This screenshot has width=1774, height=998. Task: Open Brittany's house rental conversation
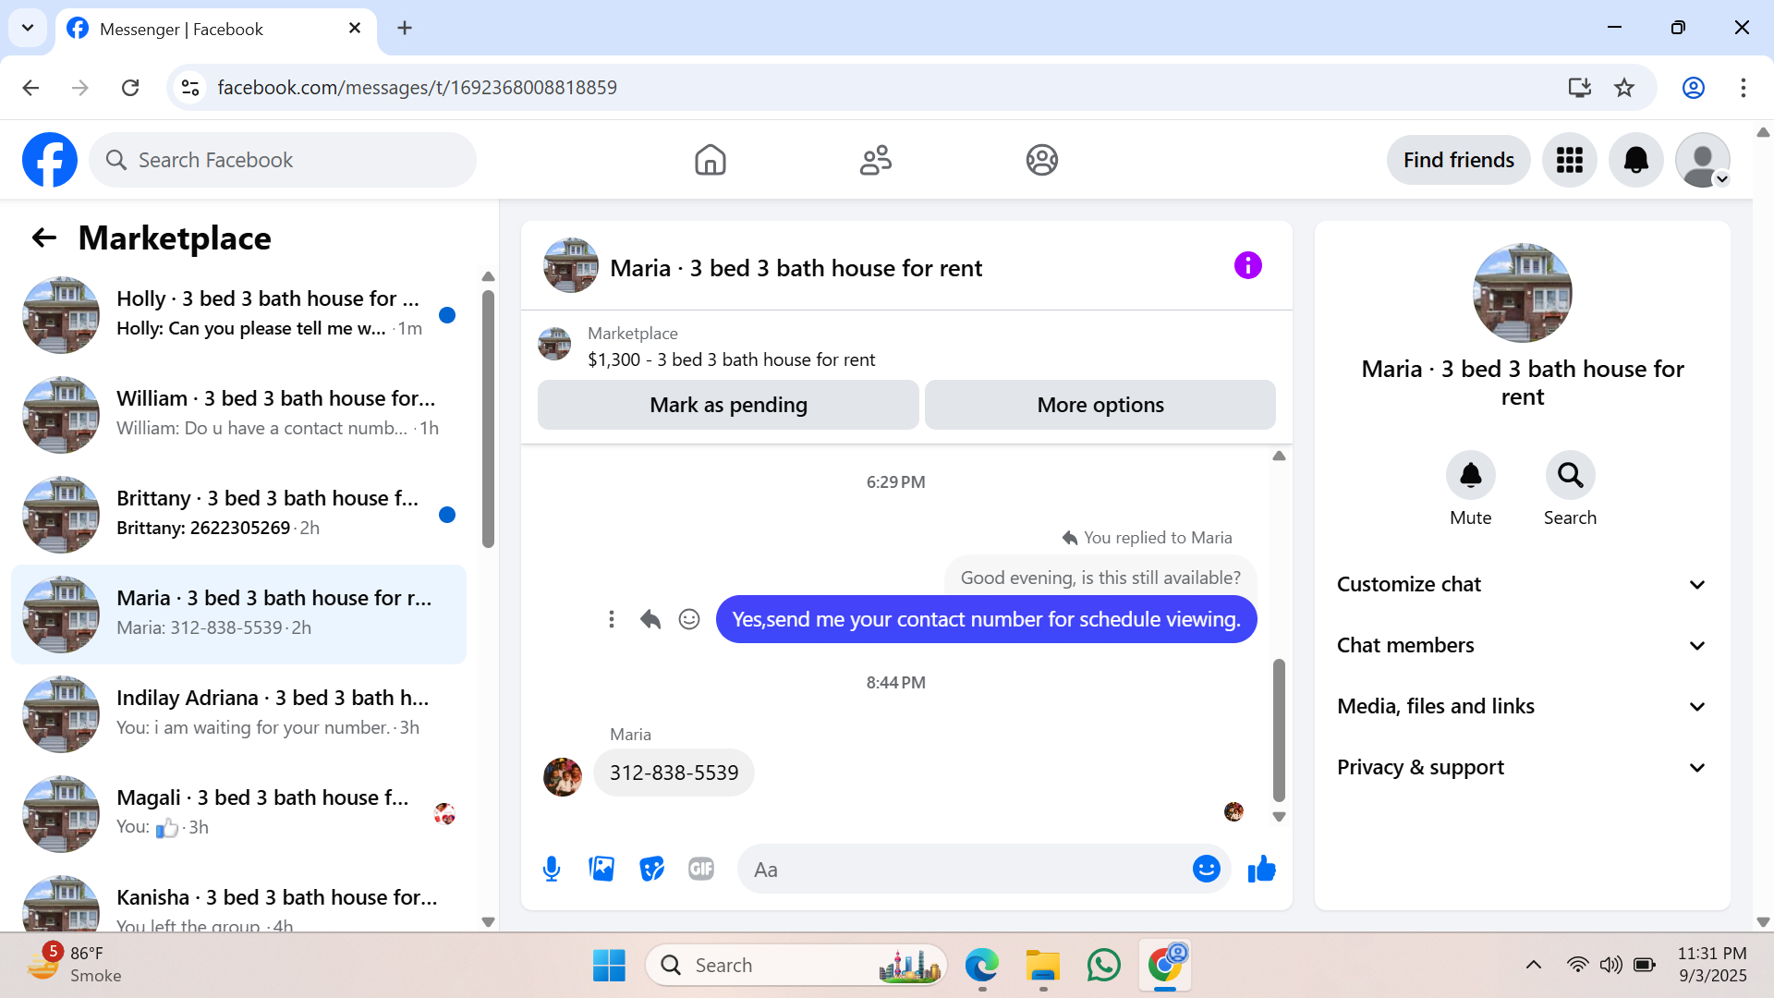click(x=238, y=515)
